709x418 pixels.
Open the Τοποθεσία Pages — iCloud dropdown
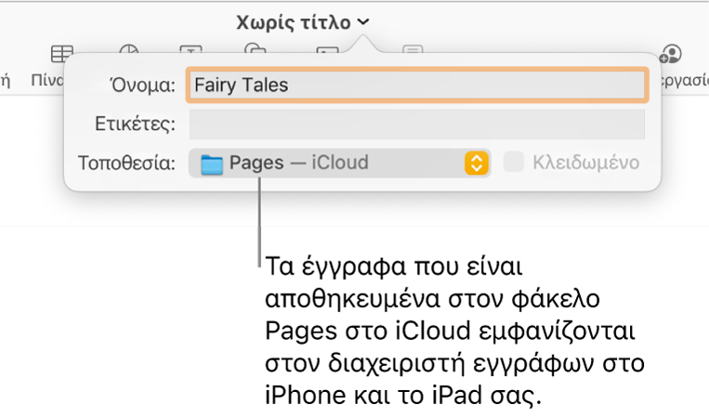click(x=338, y=163)
